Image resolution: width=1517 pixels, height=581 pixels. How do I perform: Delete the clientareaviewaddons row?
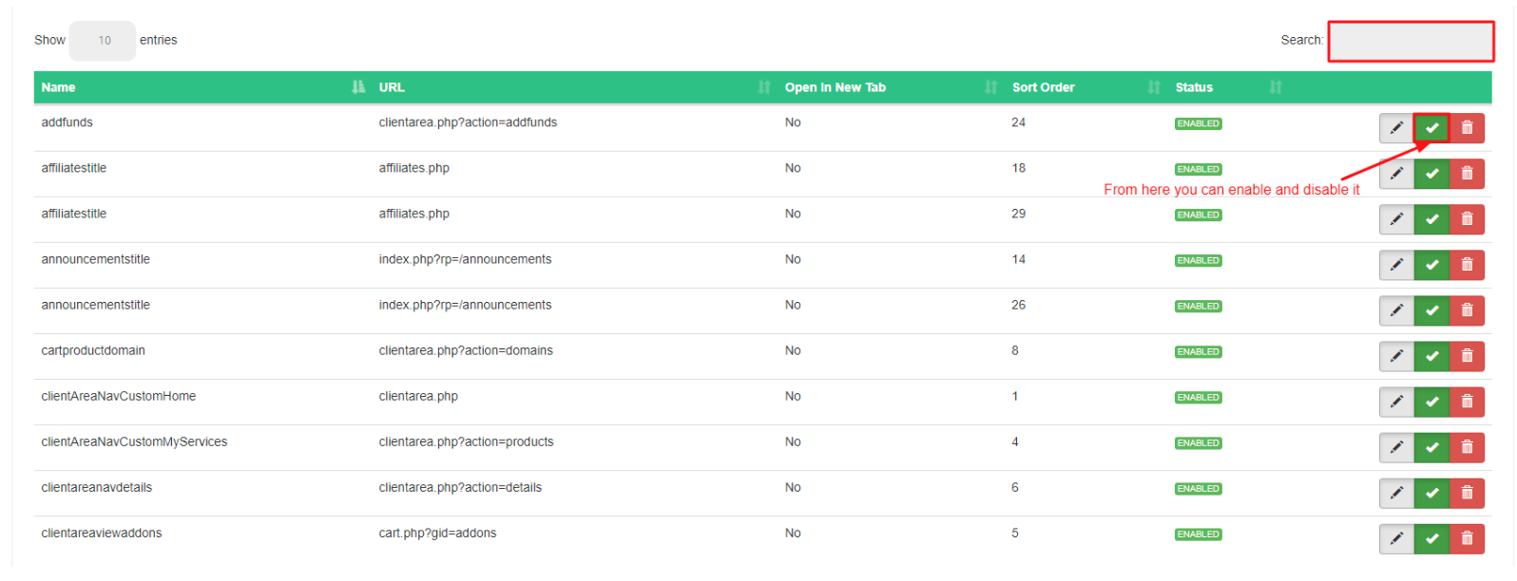1466,538
